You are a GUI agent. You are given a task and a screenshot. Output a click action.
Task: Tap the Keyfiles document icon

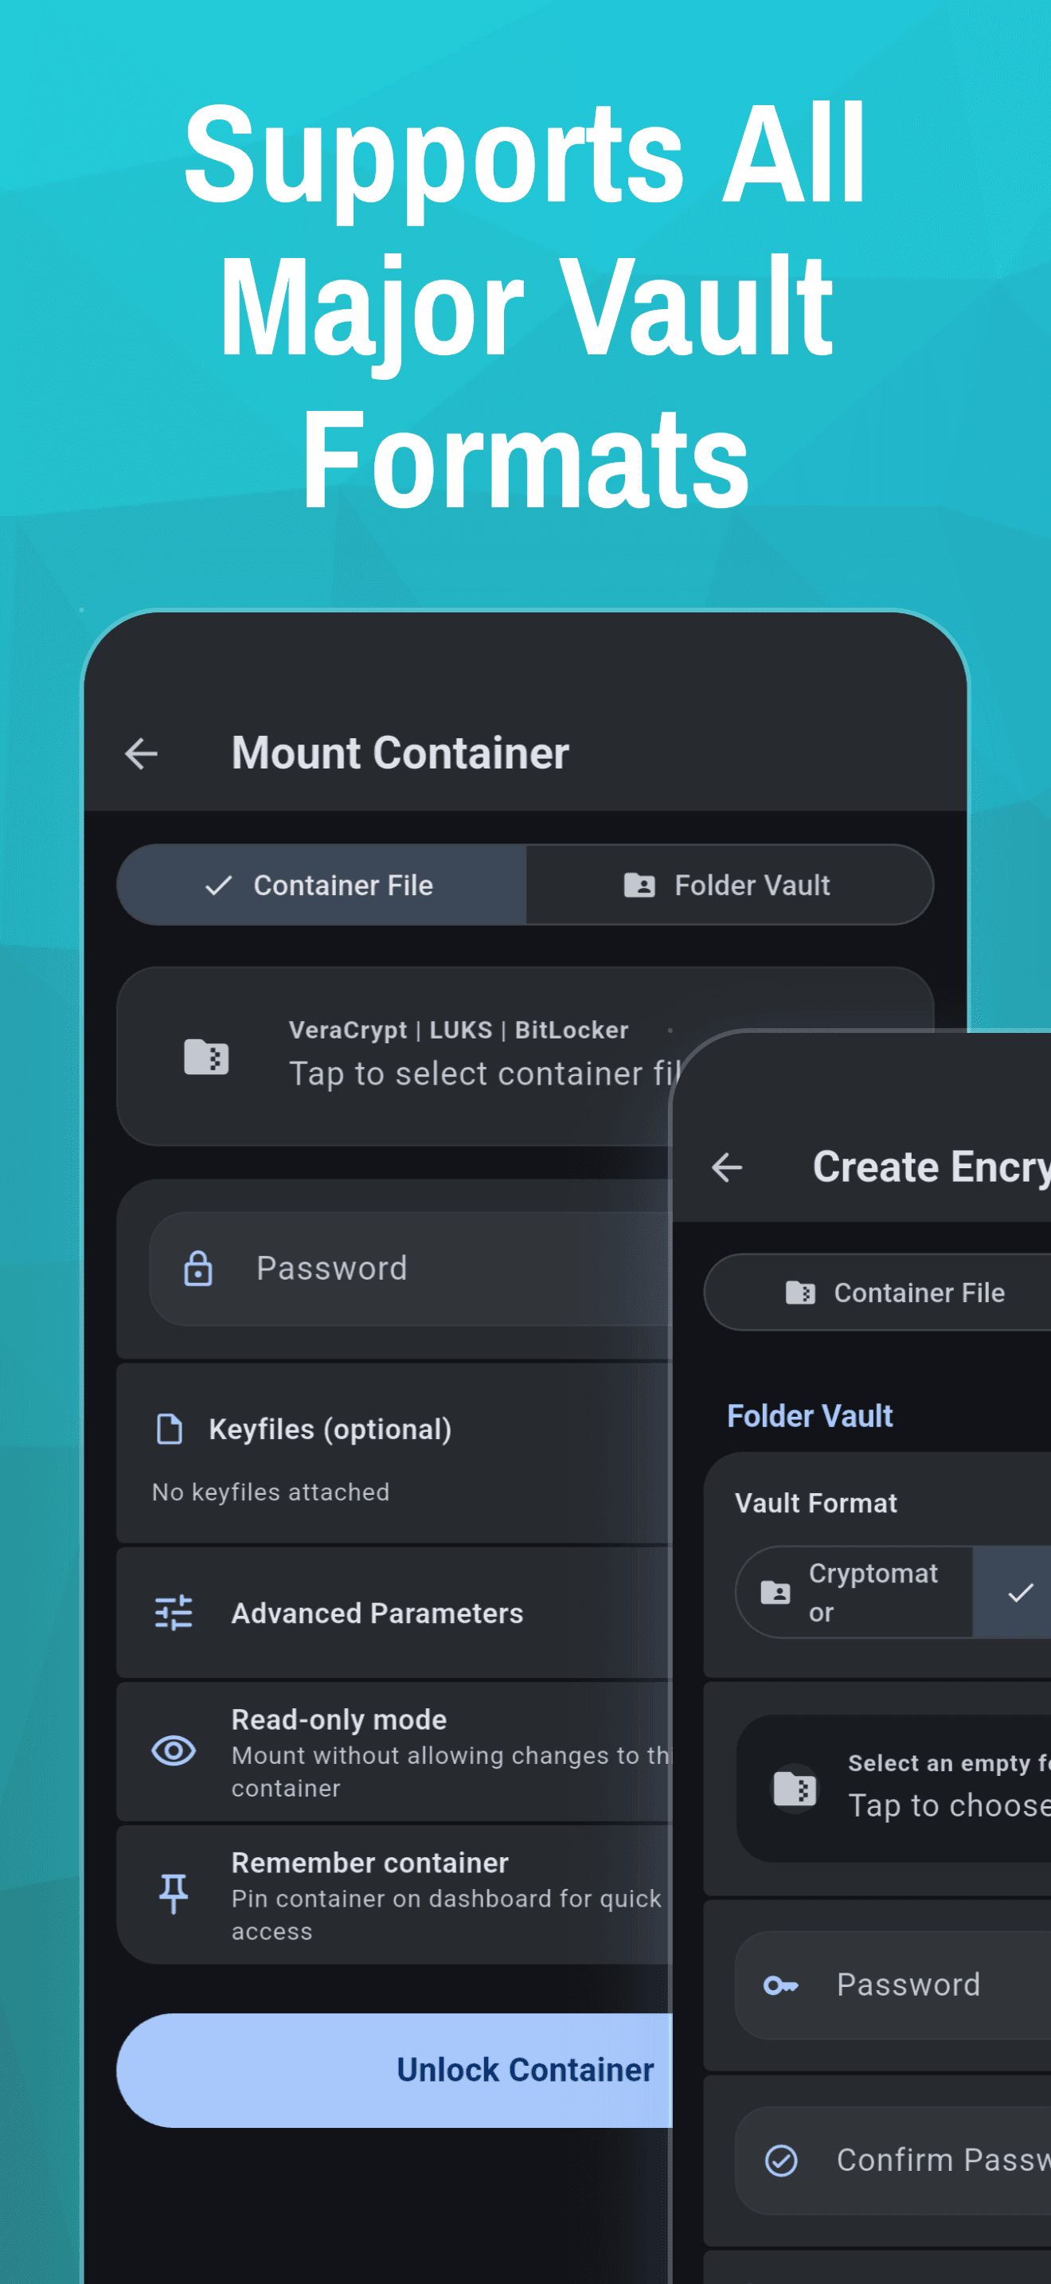(170, 1429)
